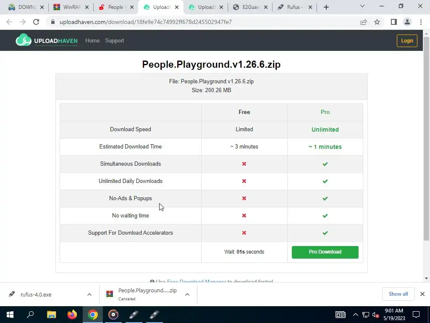The height and width of the screenshot is (323, 430).
Task: Open the tab search chevron
Action: tap(362, 6)
